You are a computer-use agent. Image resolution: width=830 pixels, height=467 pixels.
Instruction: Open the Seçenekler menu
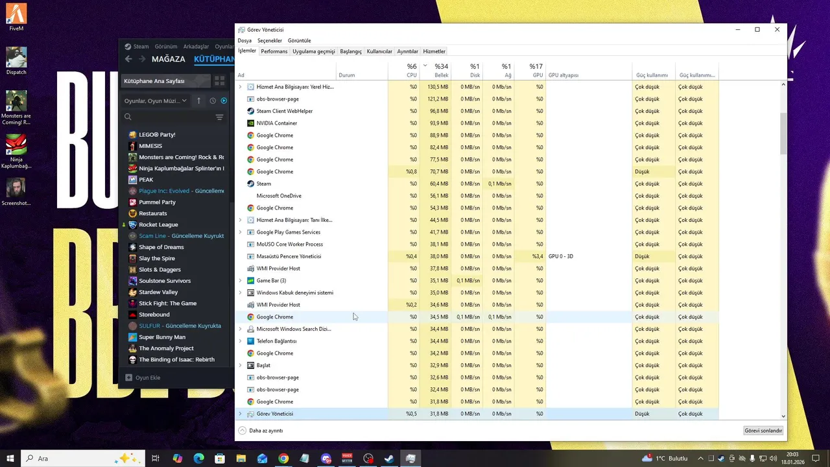(270, 40)
